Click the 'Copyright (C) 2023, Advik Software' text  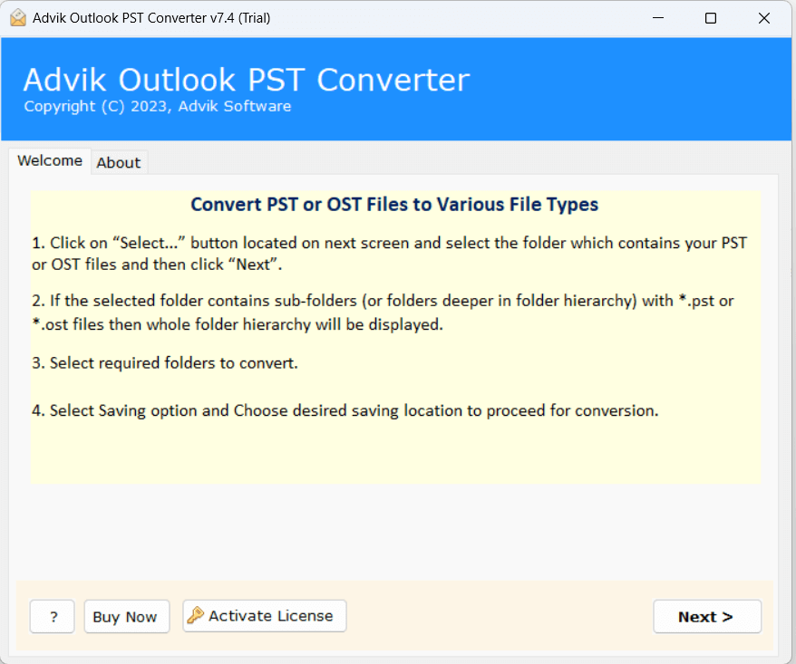click(158, 107)
